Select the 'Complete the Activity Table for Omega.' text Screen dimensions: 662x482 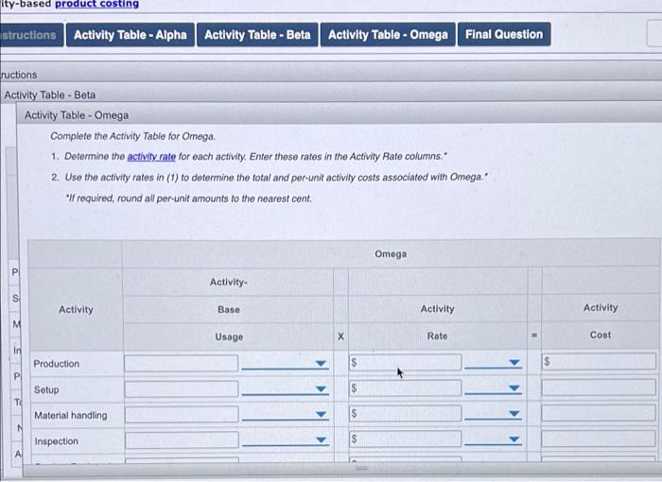(x=133, y=136)
